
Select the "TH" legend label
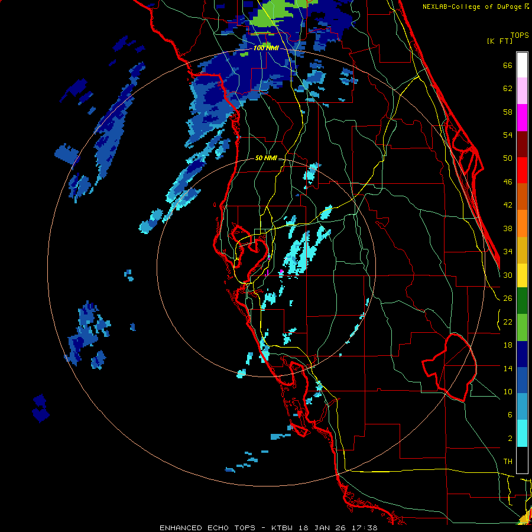tap(508, 462)
